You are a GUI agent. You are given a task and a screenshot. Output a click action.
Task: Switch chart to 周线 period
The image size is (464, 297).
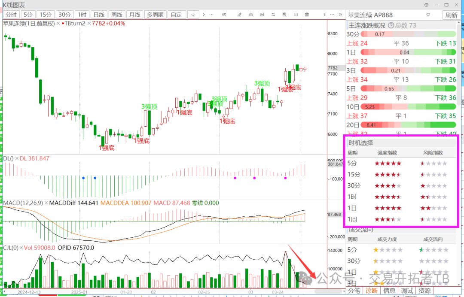click(x=117, y=15)
